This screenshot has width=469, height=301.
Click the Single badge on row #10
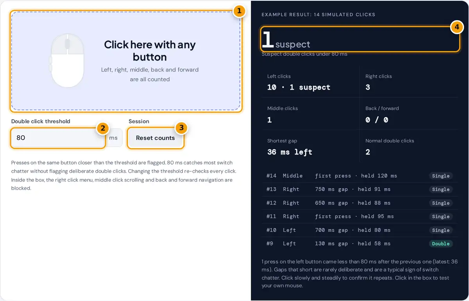point(440,230)
